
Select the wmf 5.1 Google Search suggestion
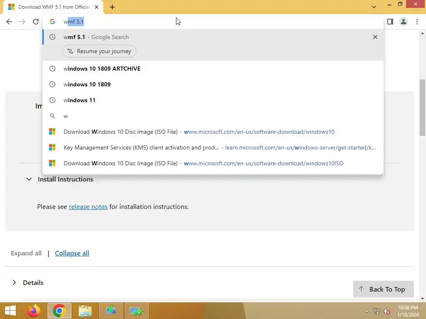click(213, 37)
